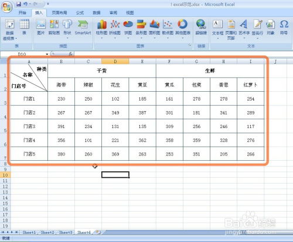The height and width of the screenshot is (242, 293).
Task: Switch to Data (数据) tab
Action: pyautogui.click(x=97, y=13)
